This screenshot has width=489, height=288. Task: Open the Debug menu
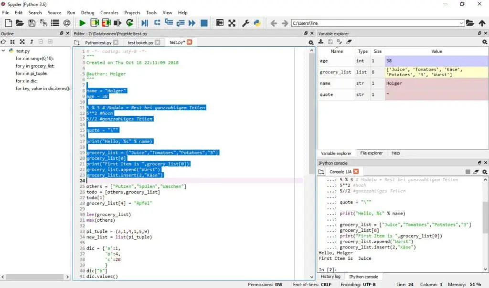click(88, 13)
